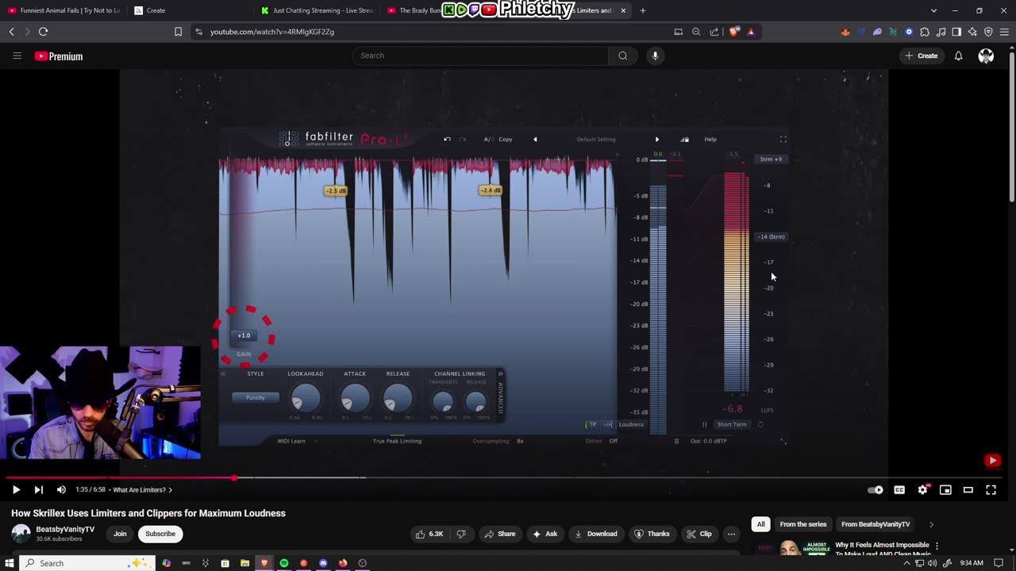Click the address bar URL field
1016x571 pixels.
point(437,32)
